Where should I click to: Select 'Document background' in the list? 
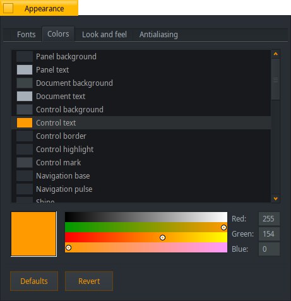pyautogui.click(x=74, y=83)
